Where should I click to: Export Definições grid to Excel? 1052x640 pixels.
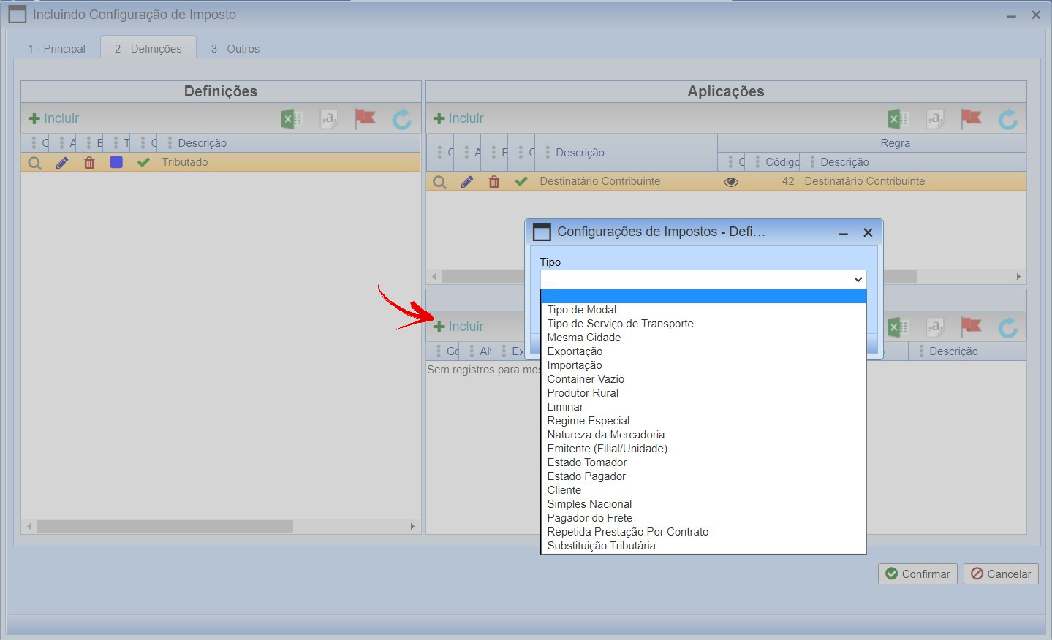[292, 119]
